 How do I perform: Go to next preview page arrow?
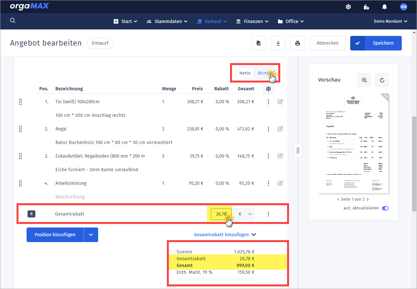[x=367, y=199]
